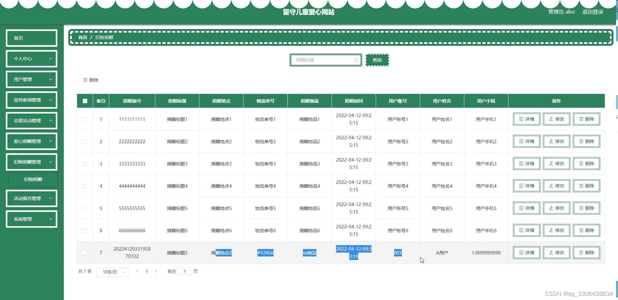Open 首页 in the left sidebar
Image resolution: width=618 pixels, height=300 pixels.
32,38
